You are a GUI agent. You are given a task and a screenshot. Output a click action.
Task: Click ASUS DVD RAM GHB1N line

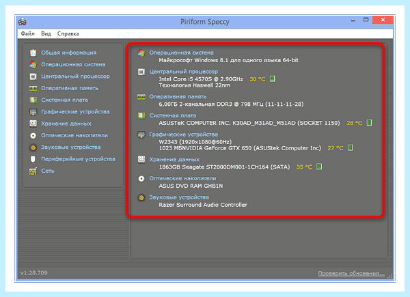coord(191,186)
